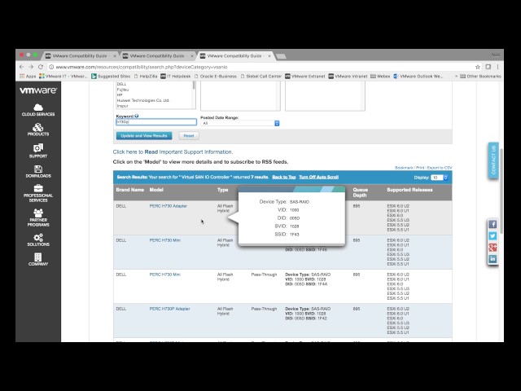The height and width of the screenshot is (391, 521).
Task: Click the vmware logo
Action: 38,90
